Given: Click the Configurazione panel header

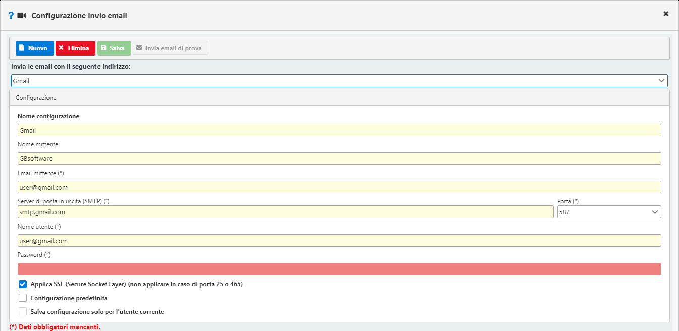Looking at the screenshot, I should click(x=339, y=98).
